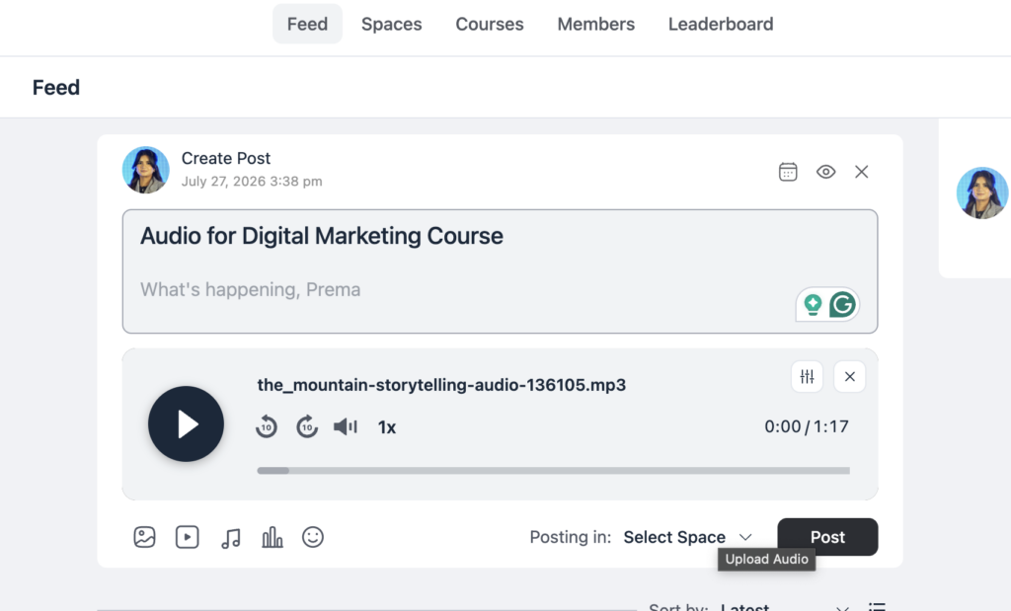Add a poll with chart icon
Screen dimensions: 1011x611
tap(272, 537)
